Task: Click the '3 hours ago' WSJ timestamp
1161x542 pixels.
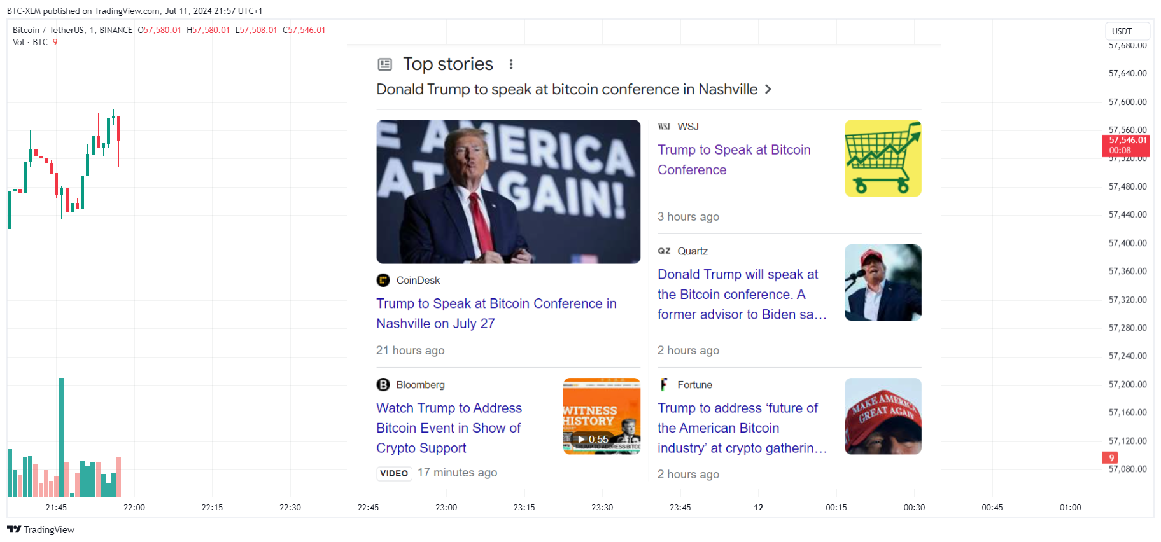Action: (x=688, y=217)
